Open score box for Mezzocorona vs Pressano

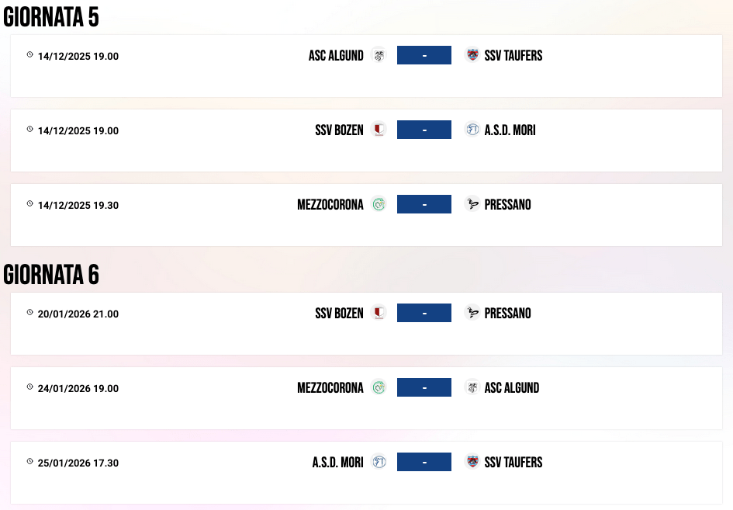tap(424, 204)
